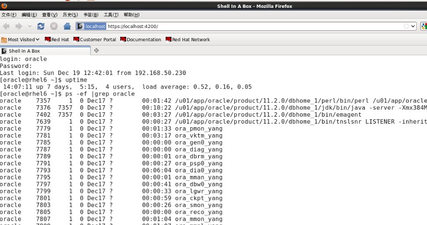Go back with the Back arrow

pyautogui.click(x=6, y=26)
